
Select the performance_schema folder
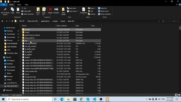pos(61,35)
